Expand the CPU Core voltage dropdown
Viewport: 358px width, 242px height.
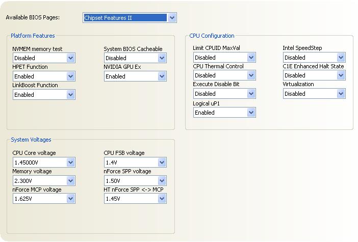pos(70,163)
